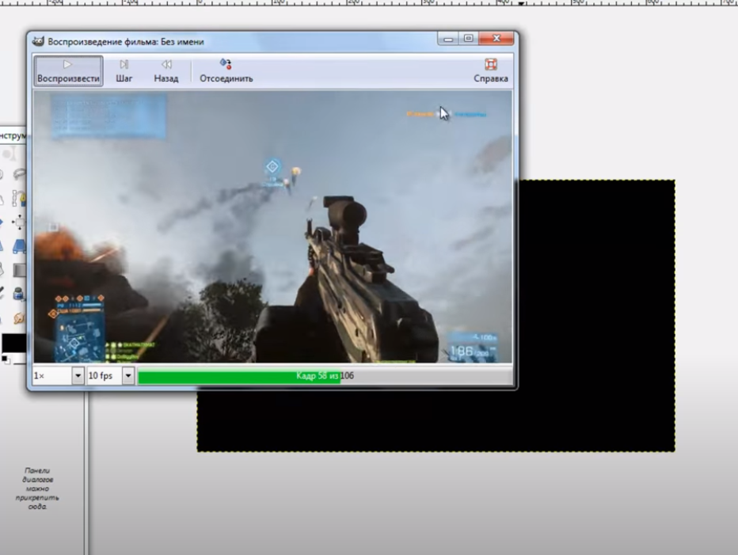Screen dimensions: 738x555
Task: Select the Gradient blend tool in toolbox
Action: pos(19,270)
